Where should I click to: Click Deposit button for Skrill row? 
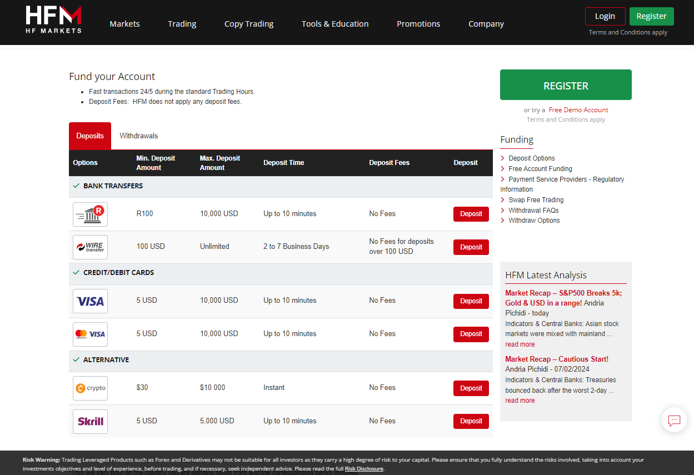(x=471, y=421)
